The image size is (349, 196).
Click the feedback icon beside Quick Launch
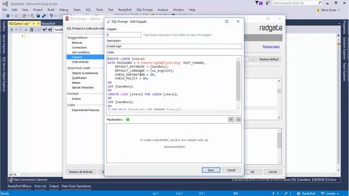[268, 3]
